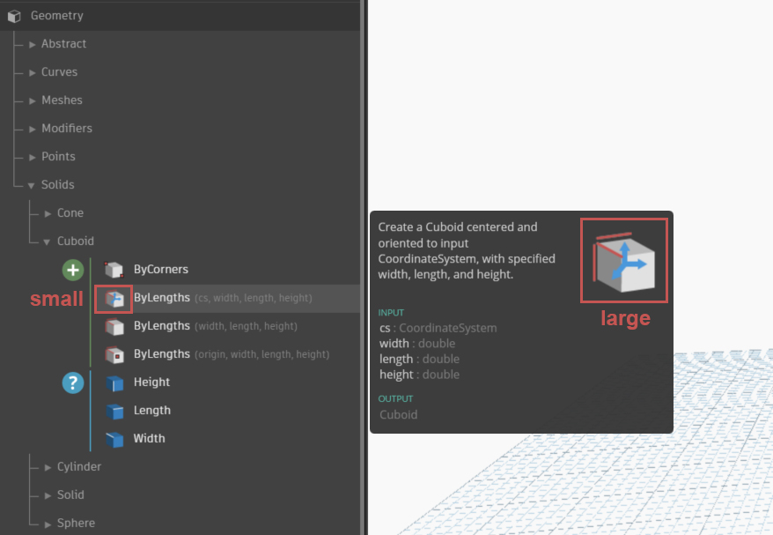Click 'height : double' in tooltip

(420, 375)
